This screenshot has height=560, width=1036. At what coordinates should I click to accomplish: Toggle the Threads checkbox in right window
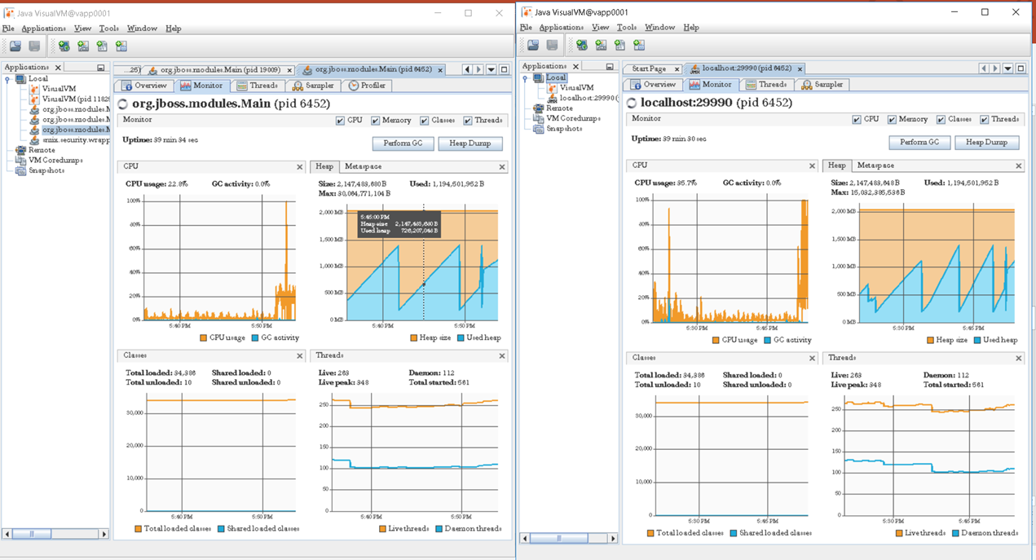984,120
